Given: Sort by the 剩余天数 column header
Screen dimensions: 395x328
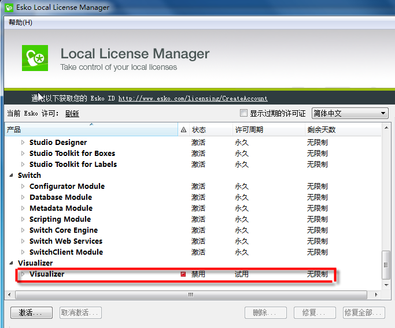Looking at the screenshot, I should (x=341, y=130).
